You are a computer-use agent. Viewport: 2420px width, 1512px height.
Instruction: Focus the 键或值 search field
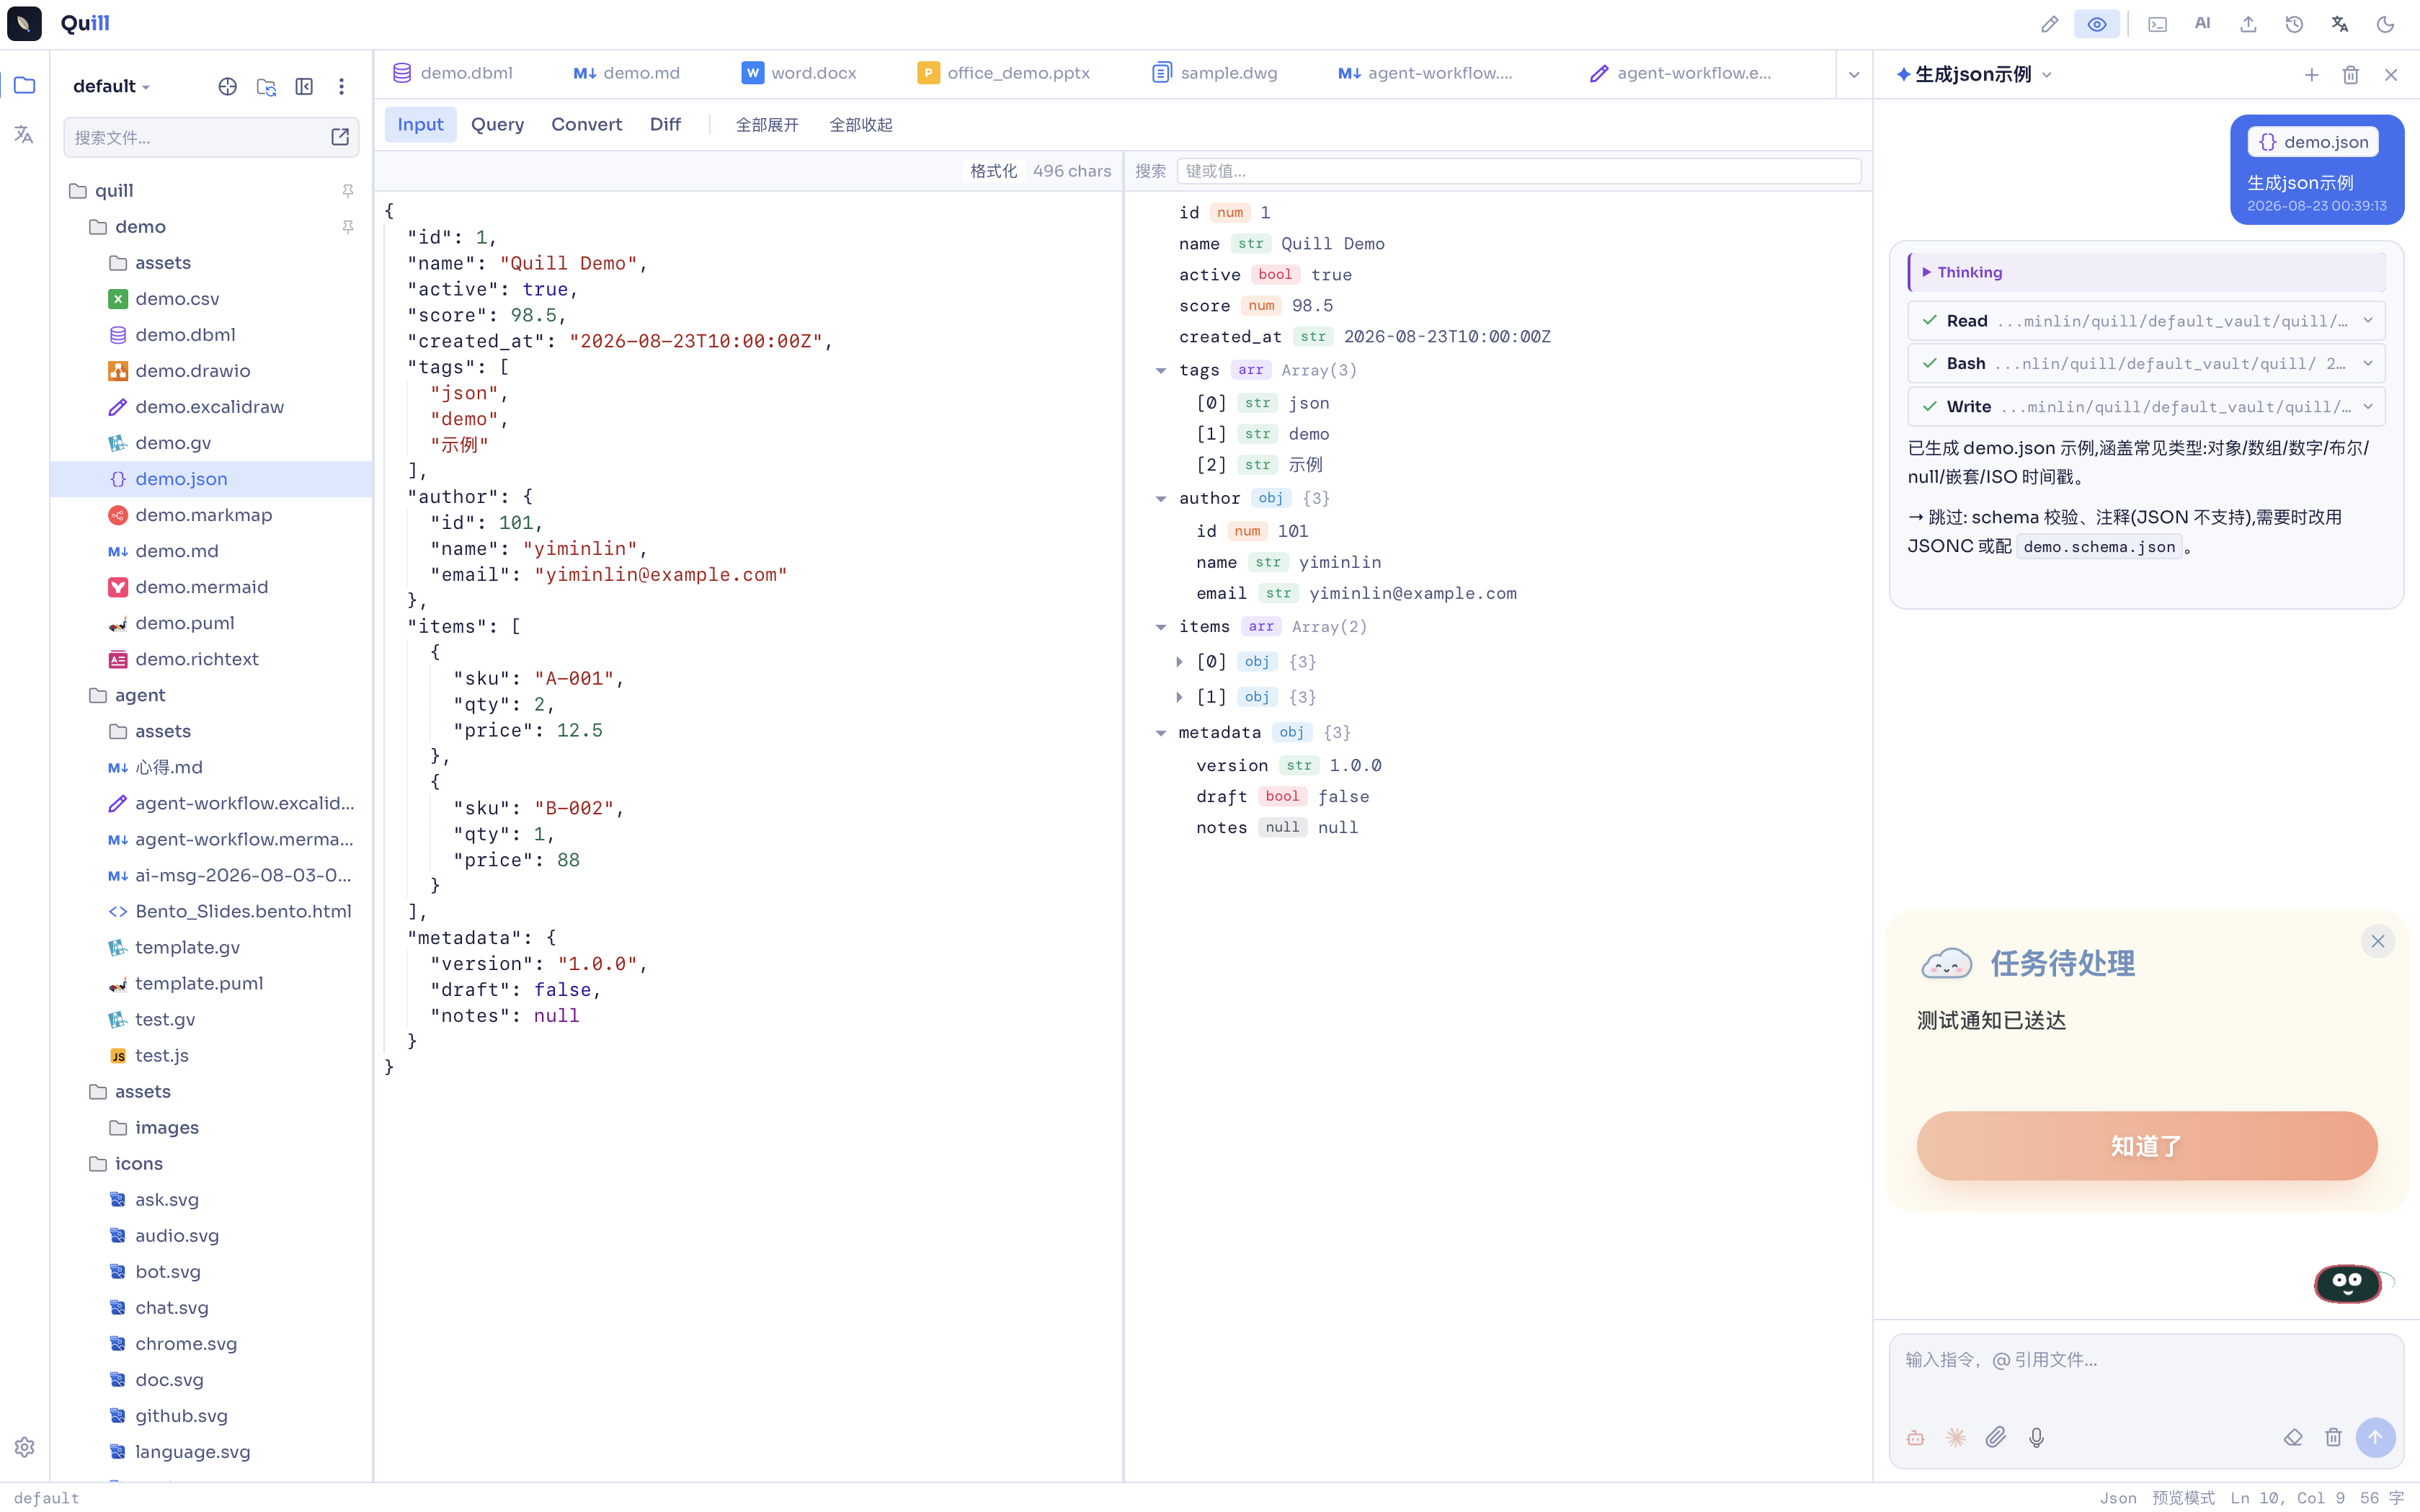(1518, 171)
